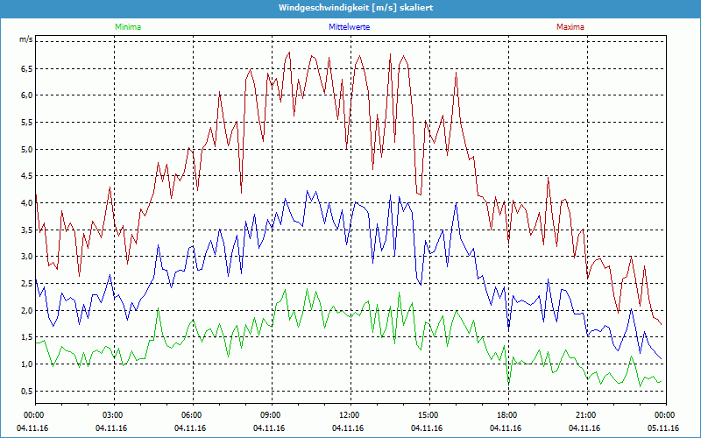This screenshot has height=438, width=701.
Task: Click the 4,0 y-axis value
Action: pos(26,203)
